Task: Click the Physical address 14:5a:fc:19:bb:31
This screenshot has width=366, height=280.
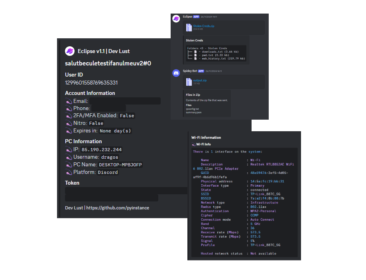Action: point(267,181)
